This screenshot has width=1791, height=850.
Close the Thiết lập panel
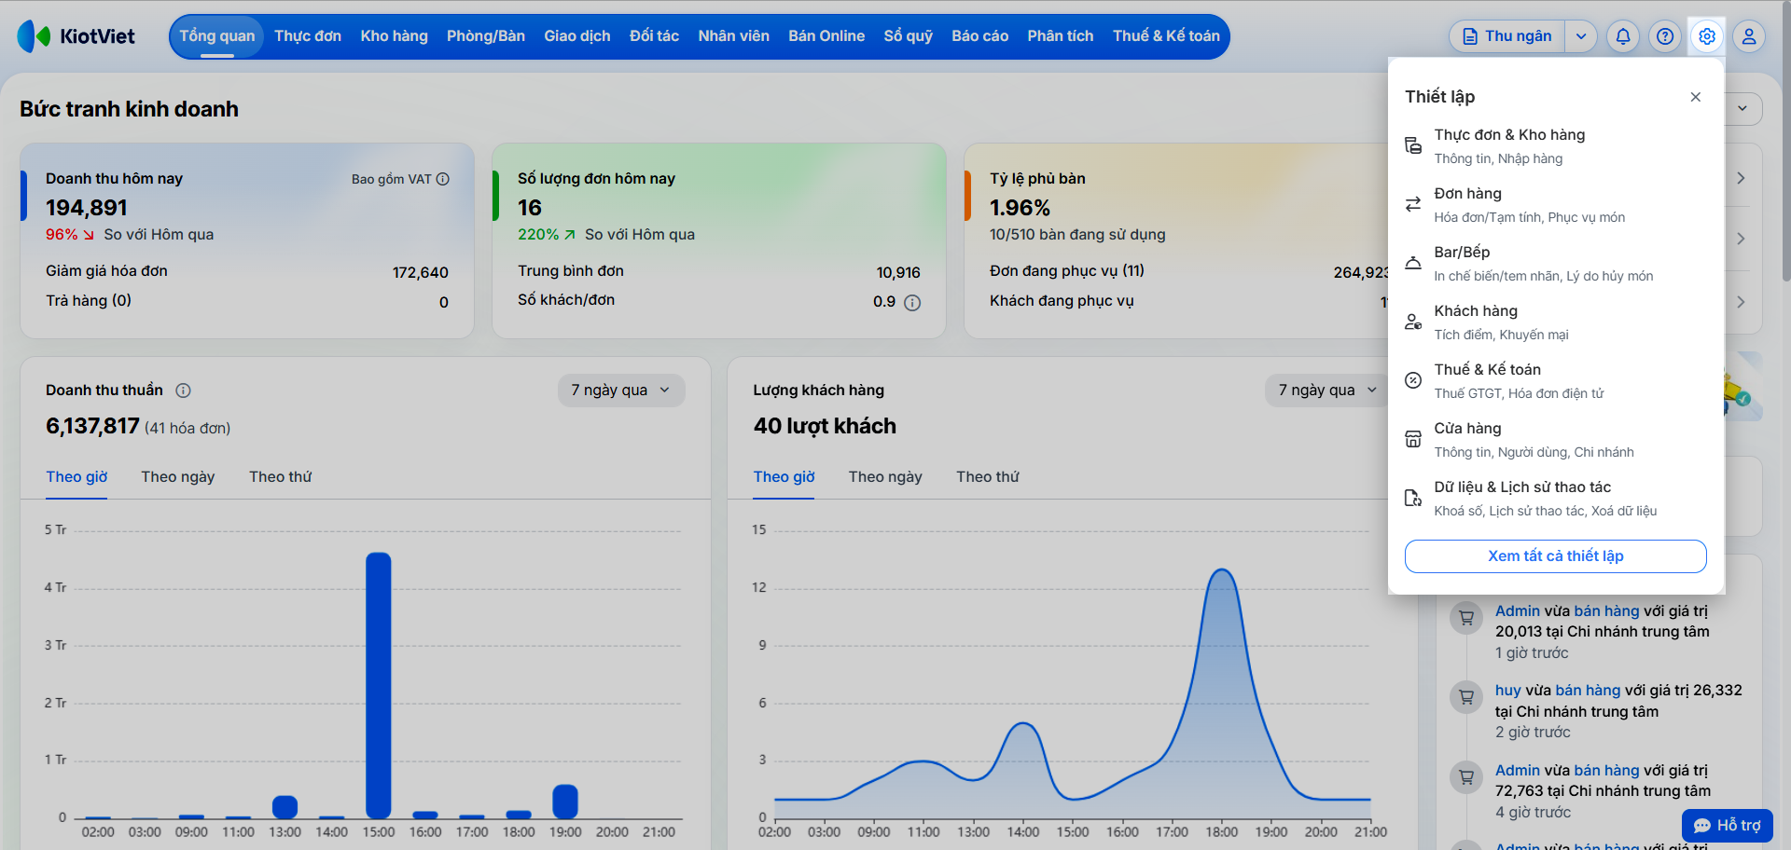(x=1696, y=97)
